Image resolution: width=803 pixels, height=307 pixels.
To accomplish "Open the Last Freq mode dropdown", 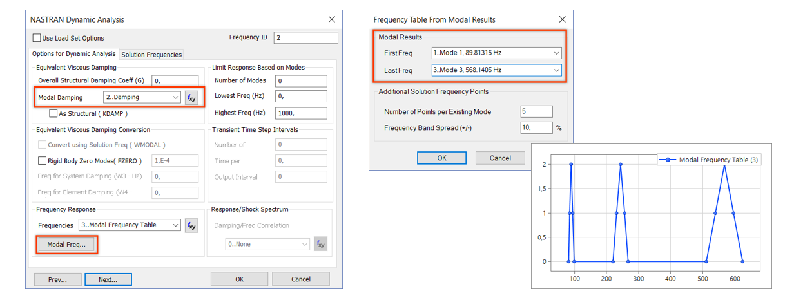I will [496, 70].
